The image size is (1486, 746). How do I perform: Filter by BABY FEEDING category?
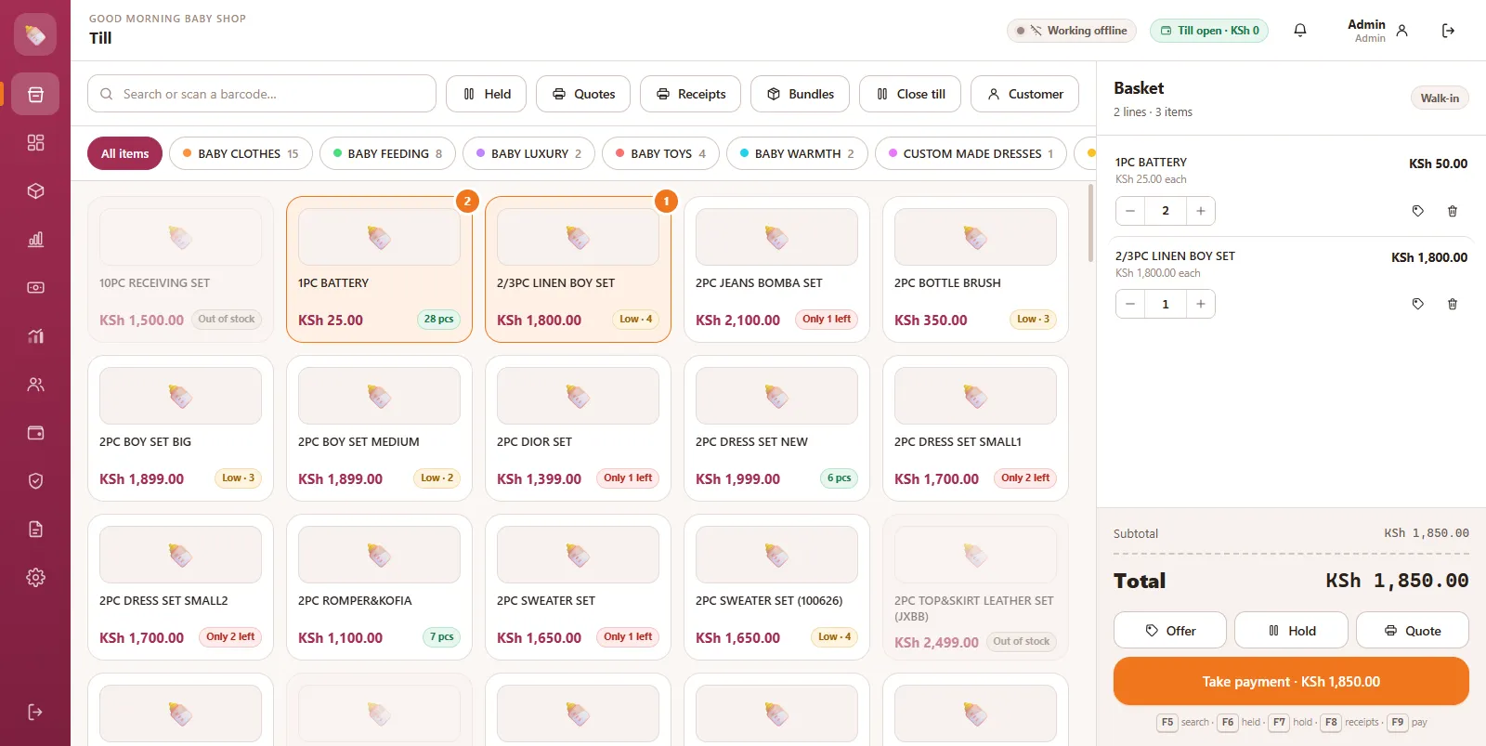click(x=387, y=153)
